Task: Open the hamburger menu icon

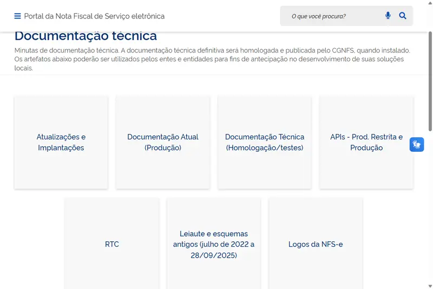Action: coord(17,16)
